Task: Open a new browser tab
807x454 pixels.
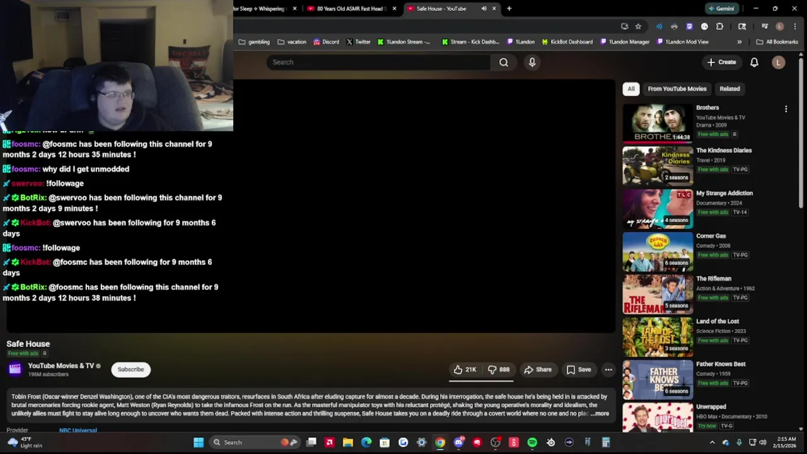Action: [509, 8]
